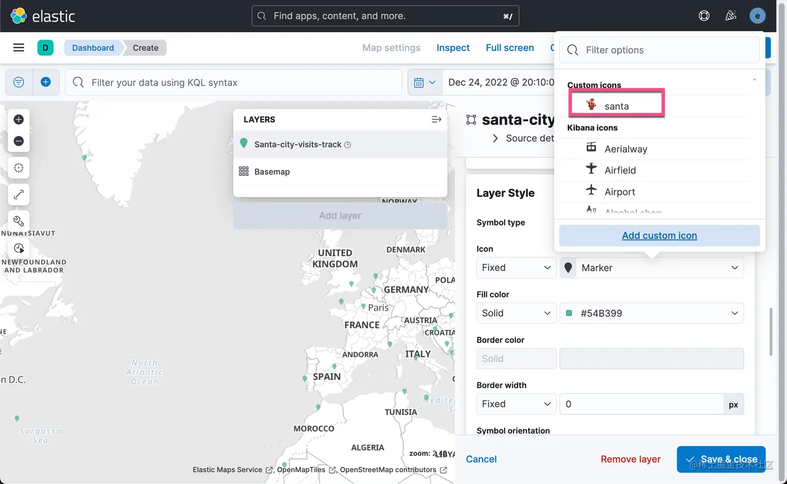Image resolution: width=787 pixels, height=484 pixels.
Task: Click the fit to data bounds icon
Action: pyautogui.click(x=19, y=168)
